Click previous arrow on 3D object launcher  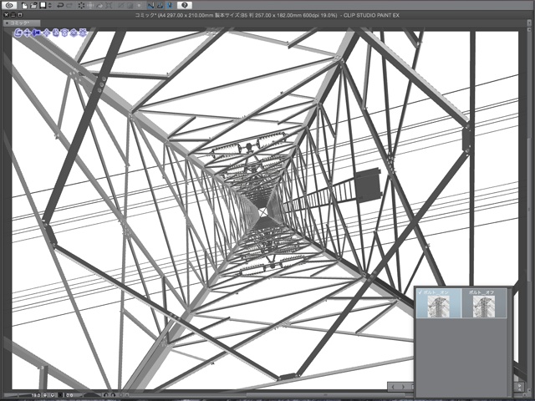tap(394, 387)
